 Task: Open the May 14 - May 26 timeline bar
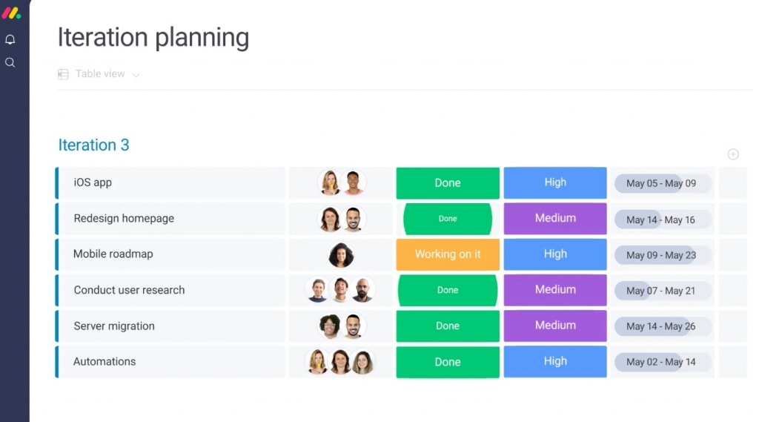tap(662, 326)
